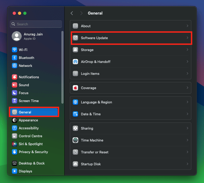Click the search magnifier icon
Viewport: 204px width, 183px height.
(x=13, y=24)
